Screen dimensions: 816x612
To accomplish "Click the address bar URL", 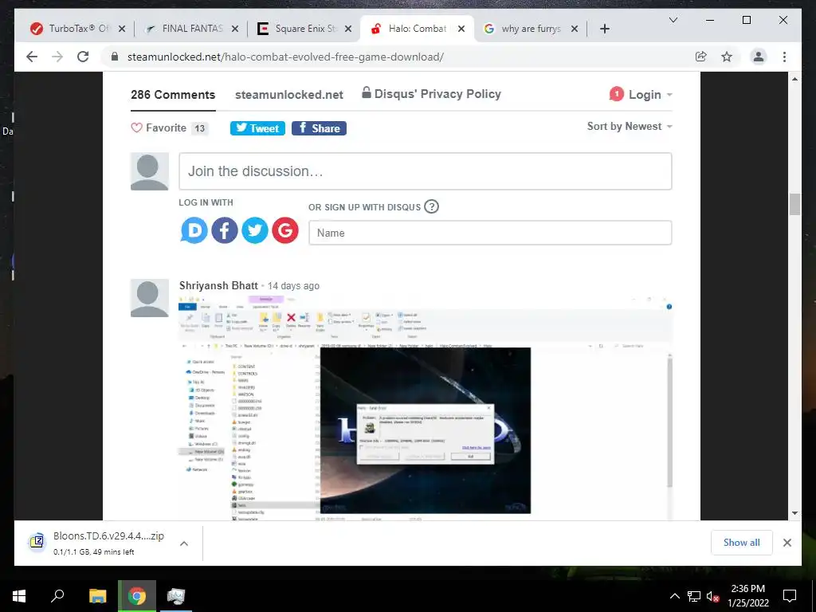I will point(285,57).
